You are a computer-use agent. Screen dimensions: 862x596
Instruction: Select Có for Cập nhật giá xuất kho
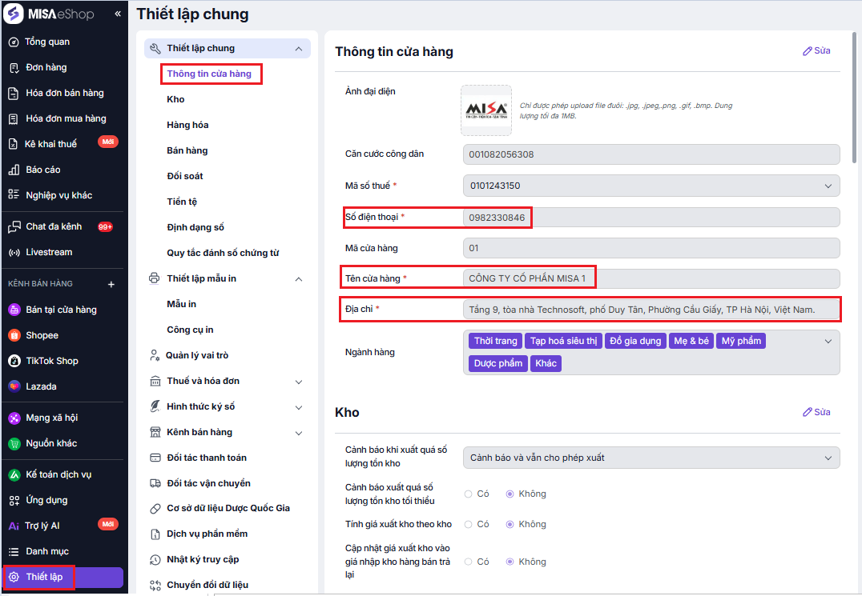469,562
